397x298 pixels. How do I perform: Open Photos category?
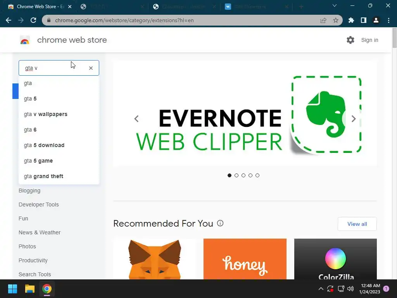[x=27, y=246]
